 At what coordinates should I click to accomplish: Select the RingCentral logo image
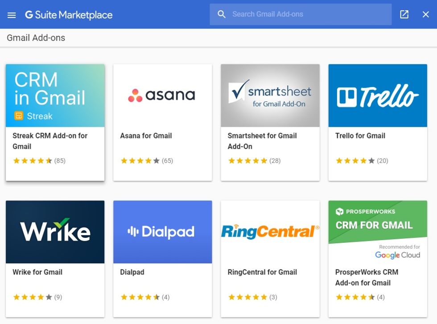(x=270, y=232)
